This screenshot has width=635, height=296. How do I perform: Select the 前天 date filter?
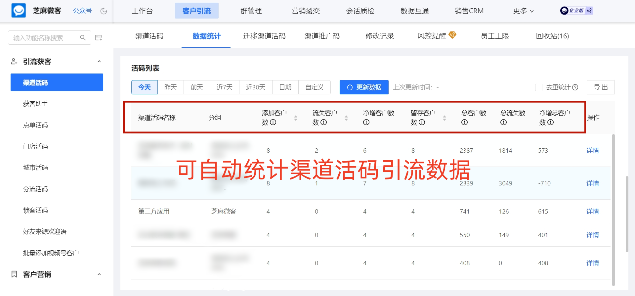coord(197,87)
